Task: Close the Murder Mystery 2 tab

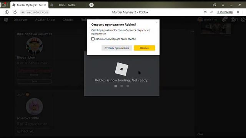Action: (45, 5)
